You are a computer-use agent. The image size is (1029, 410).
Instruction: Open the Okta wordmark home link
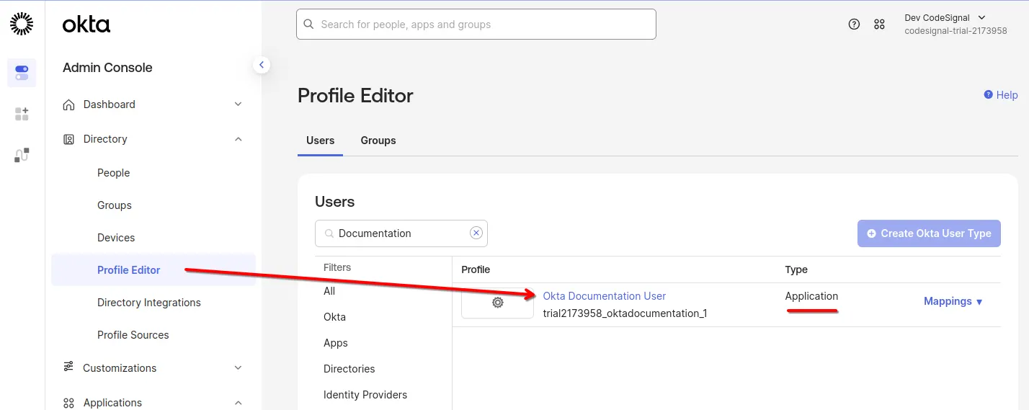pos(86,24)
